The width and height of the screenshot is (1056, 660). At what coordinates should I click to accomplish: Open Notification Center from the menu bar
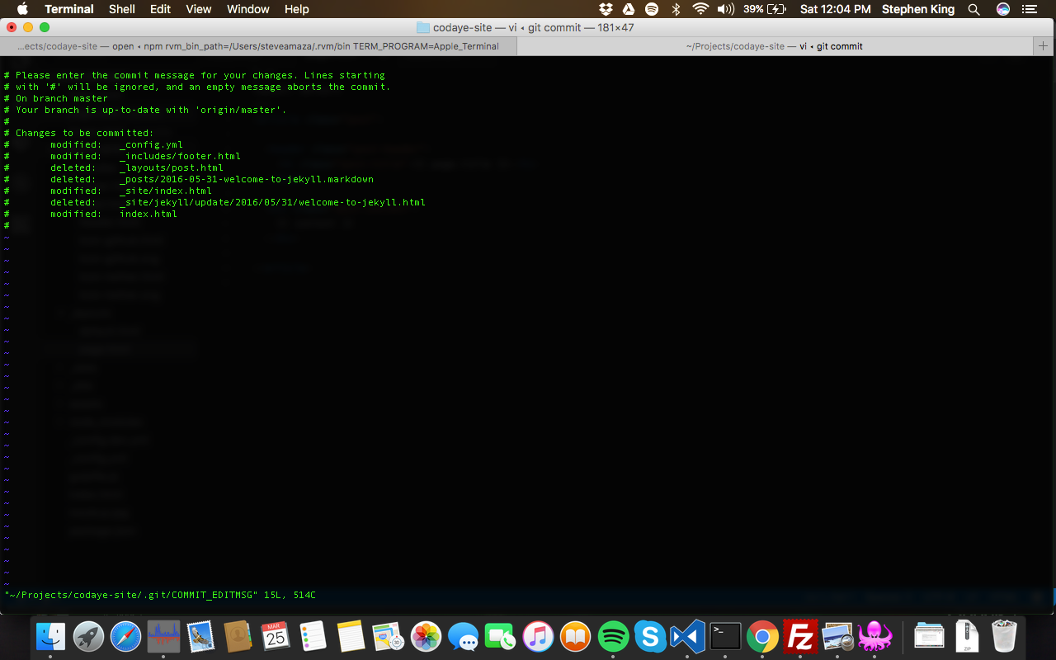coord(1030,10)
